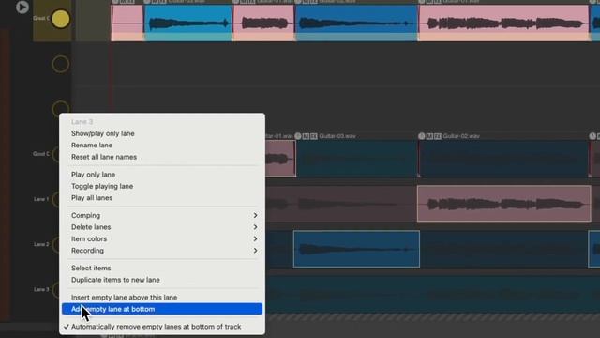Mute the Guitar-02.wav item with its M icon
The image size is (600, 338).
(429, 136)
